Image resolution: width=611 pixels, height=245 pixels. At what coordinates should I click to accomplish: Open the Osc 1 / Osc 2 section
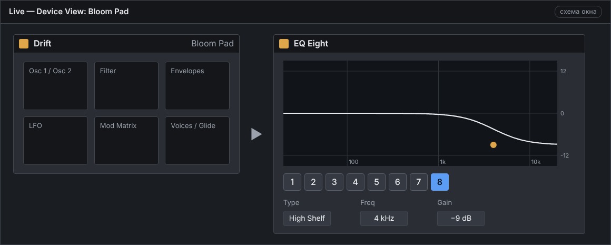(56, 86)
